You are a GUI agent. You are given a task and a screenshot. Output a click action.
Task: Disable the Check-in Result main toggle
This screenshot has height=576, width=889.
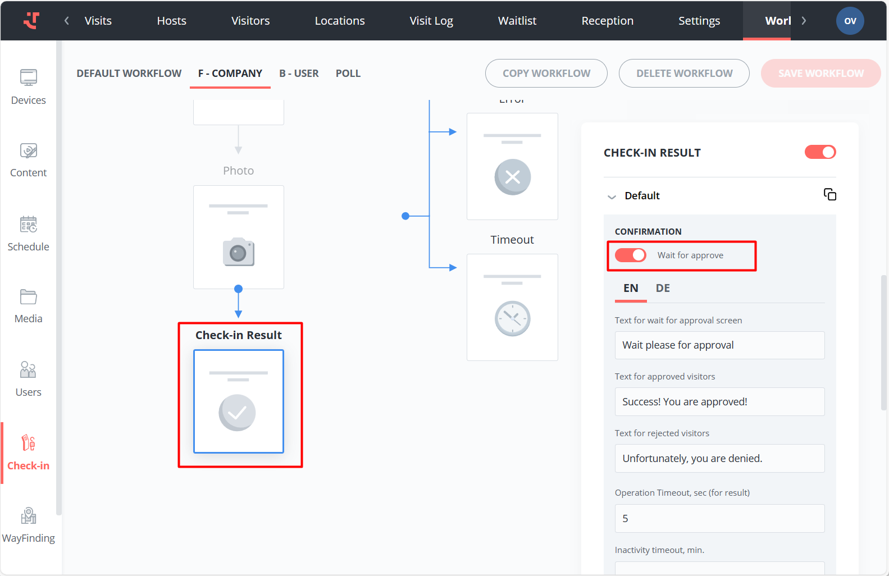820,152
